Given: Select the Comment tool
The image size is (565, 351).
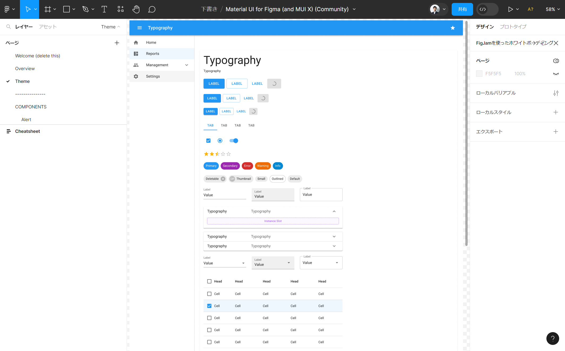Looking at the screenshot, I should click(152, 9).
